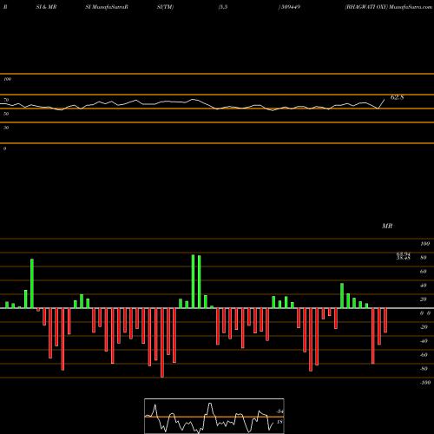This screenshot has width=434, height=434.
Task: Click the '(BHAGWATI OXY) MunafaSutra.com' header text
Action: pyautogui.click(x=388, y=7)
